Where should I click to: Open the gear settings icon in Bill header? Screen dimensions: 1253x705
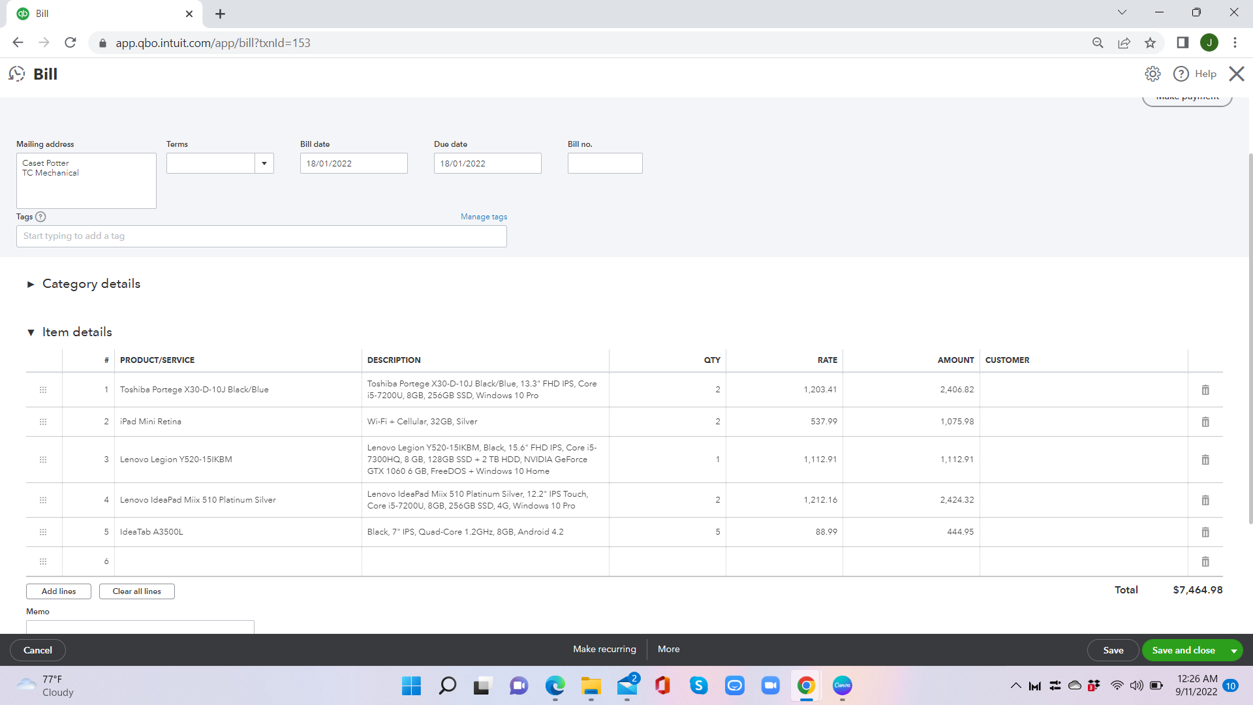pos(1152,74)
